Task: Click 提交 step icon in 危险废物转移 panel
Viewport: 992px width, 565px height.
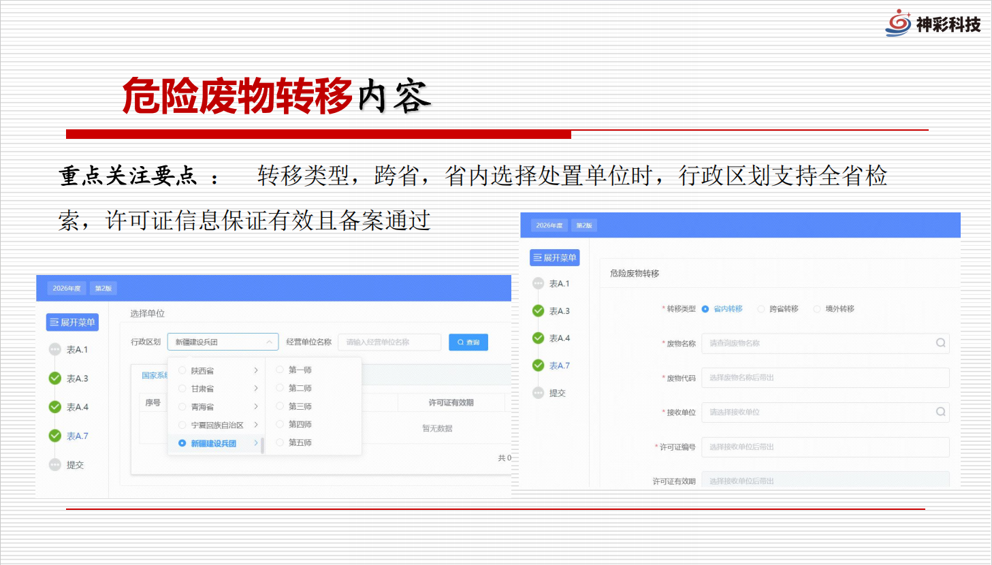Action: click(538, 393)
